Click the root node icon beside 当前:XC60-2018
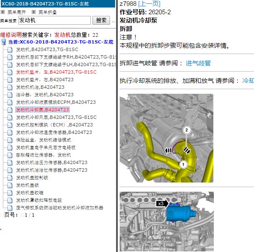 [4, 42]
